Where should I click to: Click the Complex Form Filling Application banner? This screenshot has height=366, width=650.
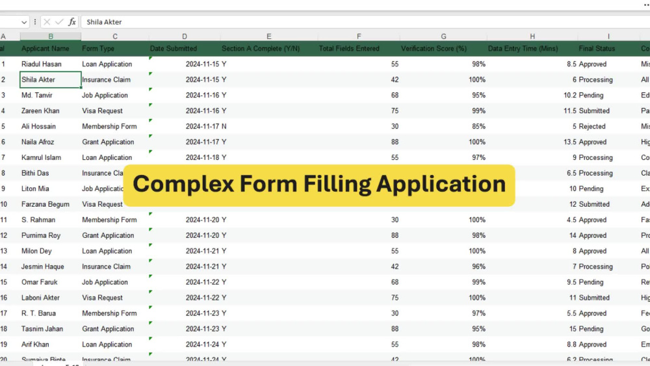tap(319, 185)
